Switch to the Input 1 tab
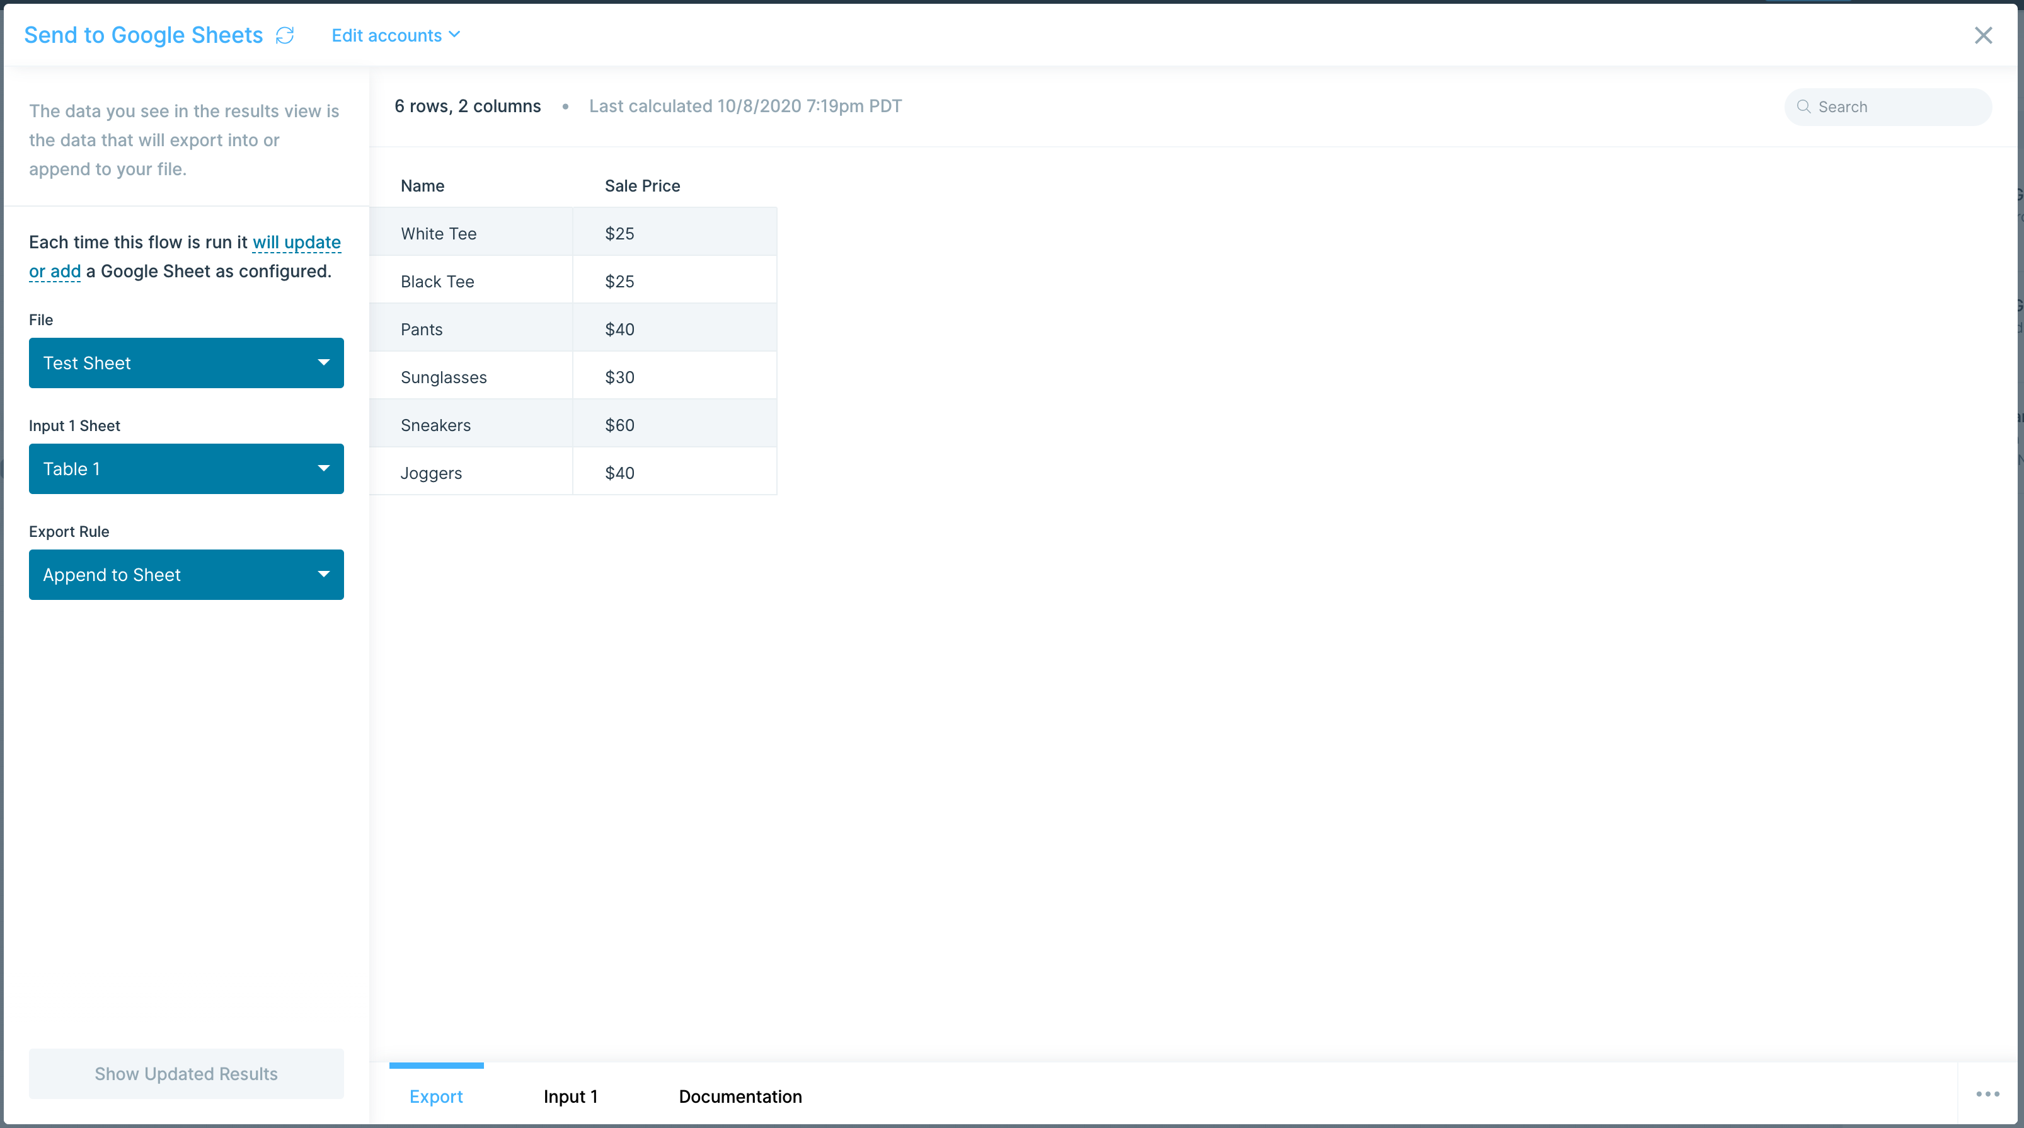 570,1096
